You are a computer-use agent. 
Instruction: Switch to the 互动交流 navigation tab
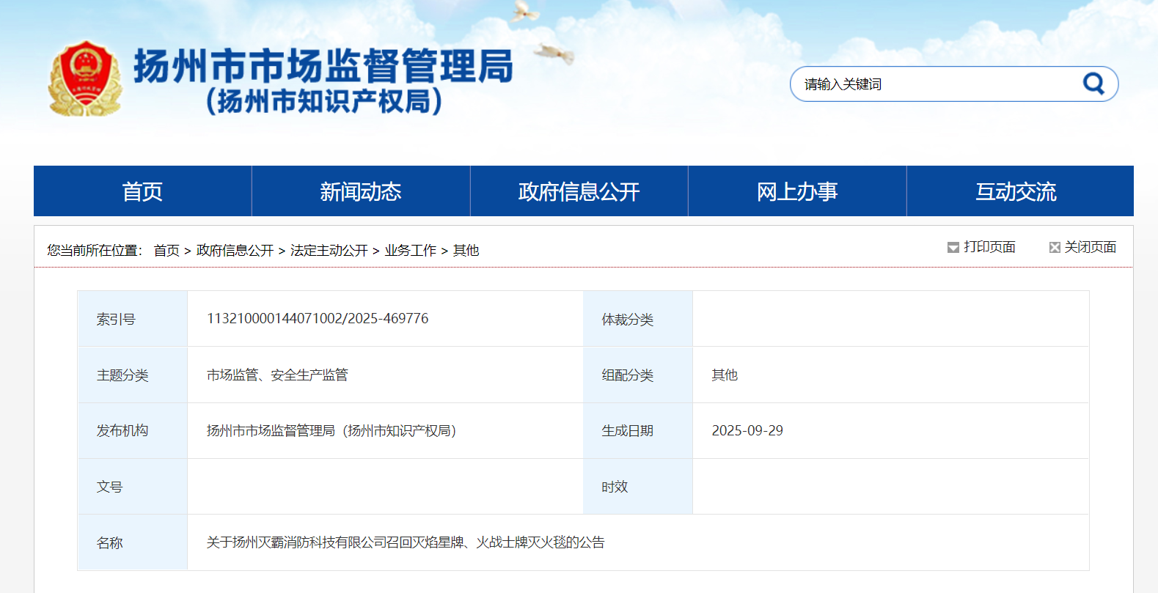(x=1016, y=191)
